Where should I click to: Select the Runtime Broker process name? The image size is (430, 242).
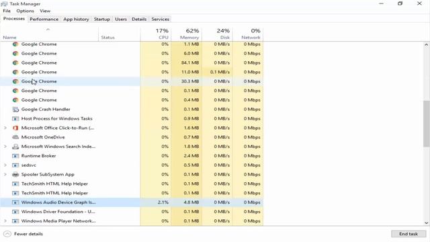click(x=39, y=156)
